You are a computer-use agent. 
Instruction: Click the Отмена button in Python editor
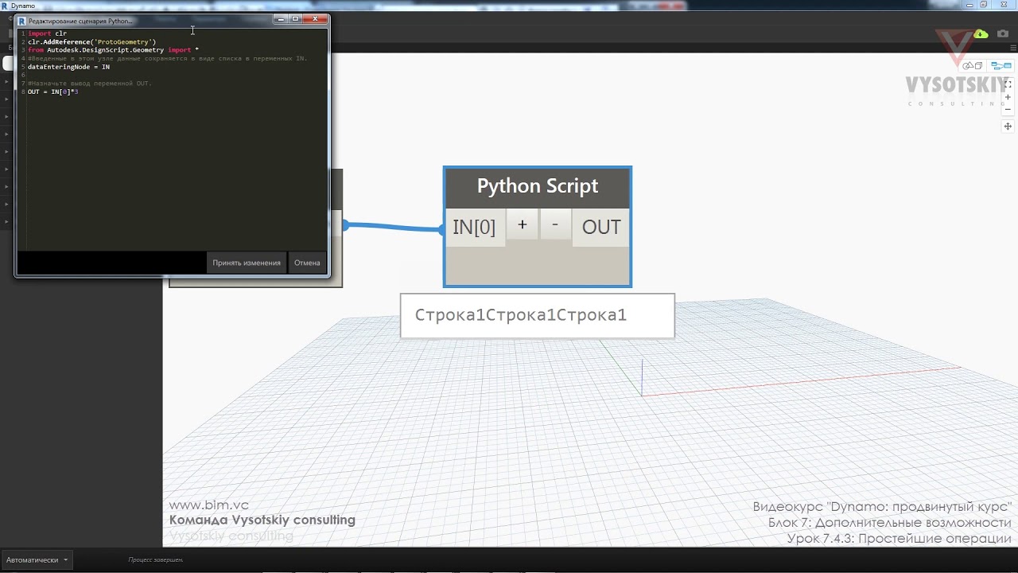click(307, 263)
